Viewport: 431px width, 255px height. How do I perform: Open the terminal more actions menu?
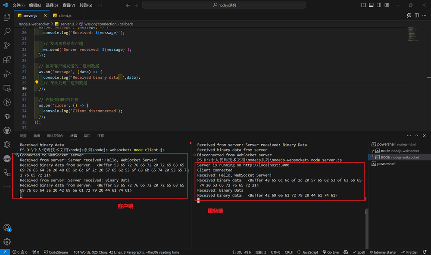(409, 135)
